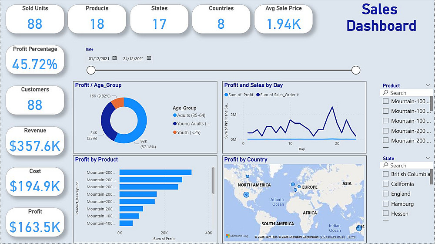Image resolution: width=435 pixels, height=244 pixels.
Task: Click the longest top bar in Profit by Product
Action: (x=155, y=172)
